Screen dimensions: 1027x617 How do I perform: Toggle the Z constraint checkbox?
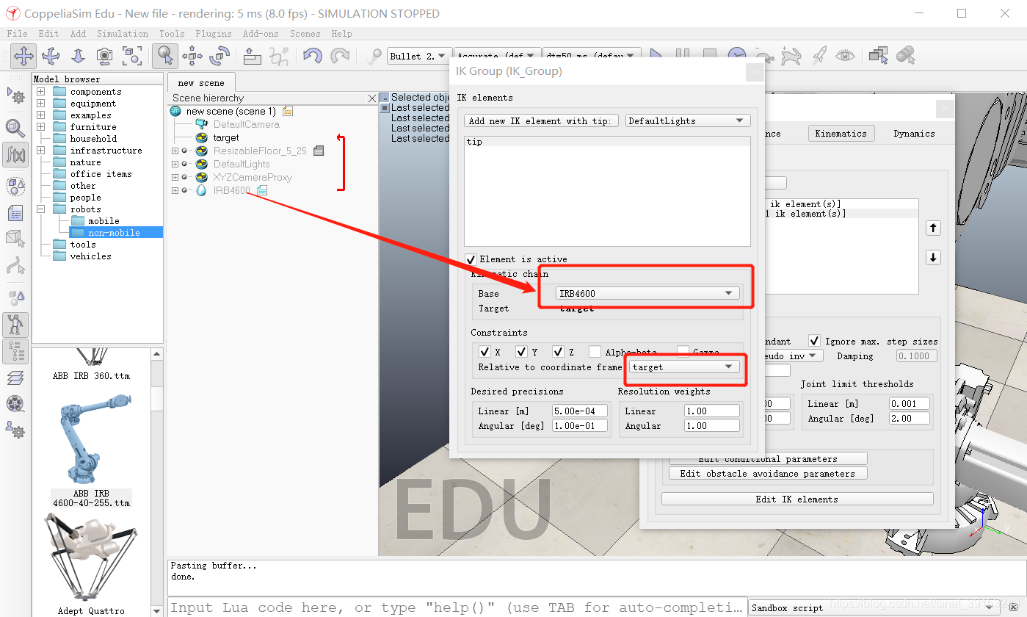[558, 352]
